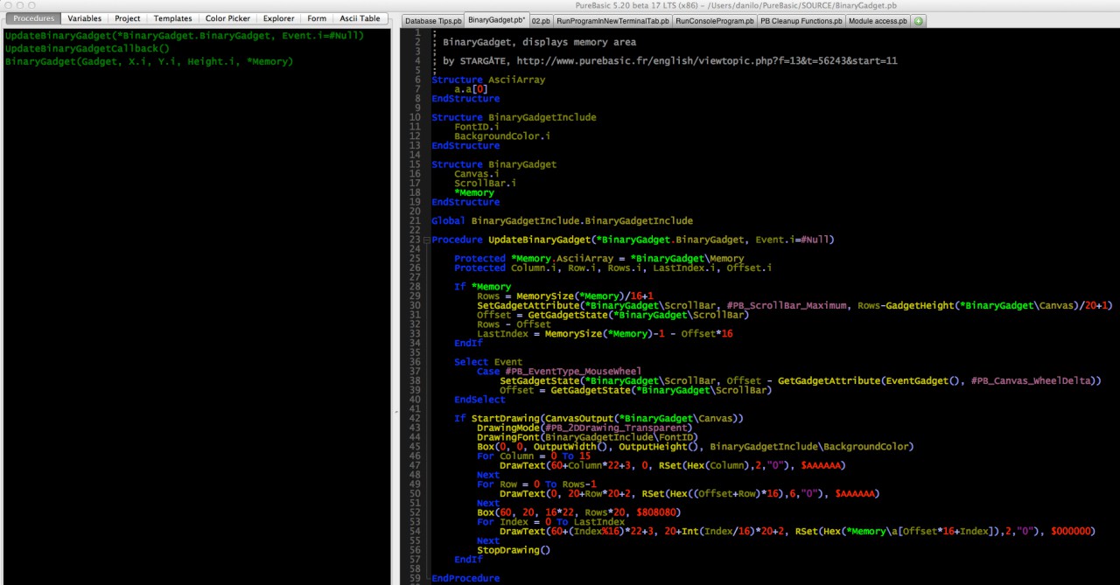This screenshot has height=585, width=1120.
Task: Open the RunConsoleProgram.pb file tab
Action: point(715,21)
